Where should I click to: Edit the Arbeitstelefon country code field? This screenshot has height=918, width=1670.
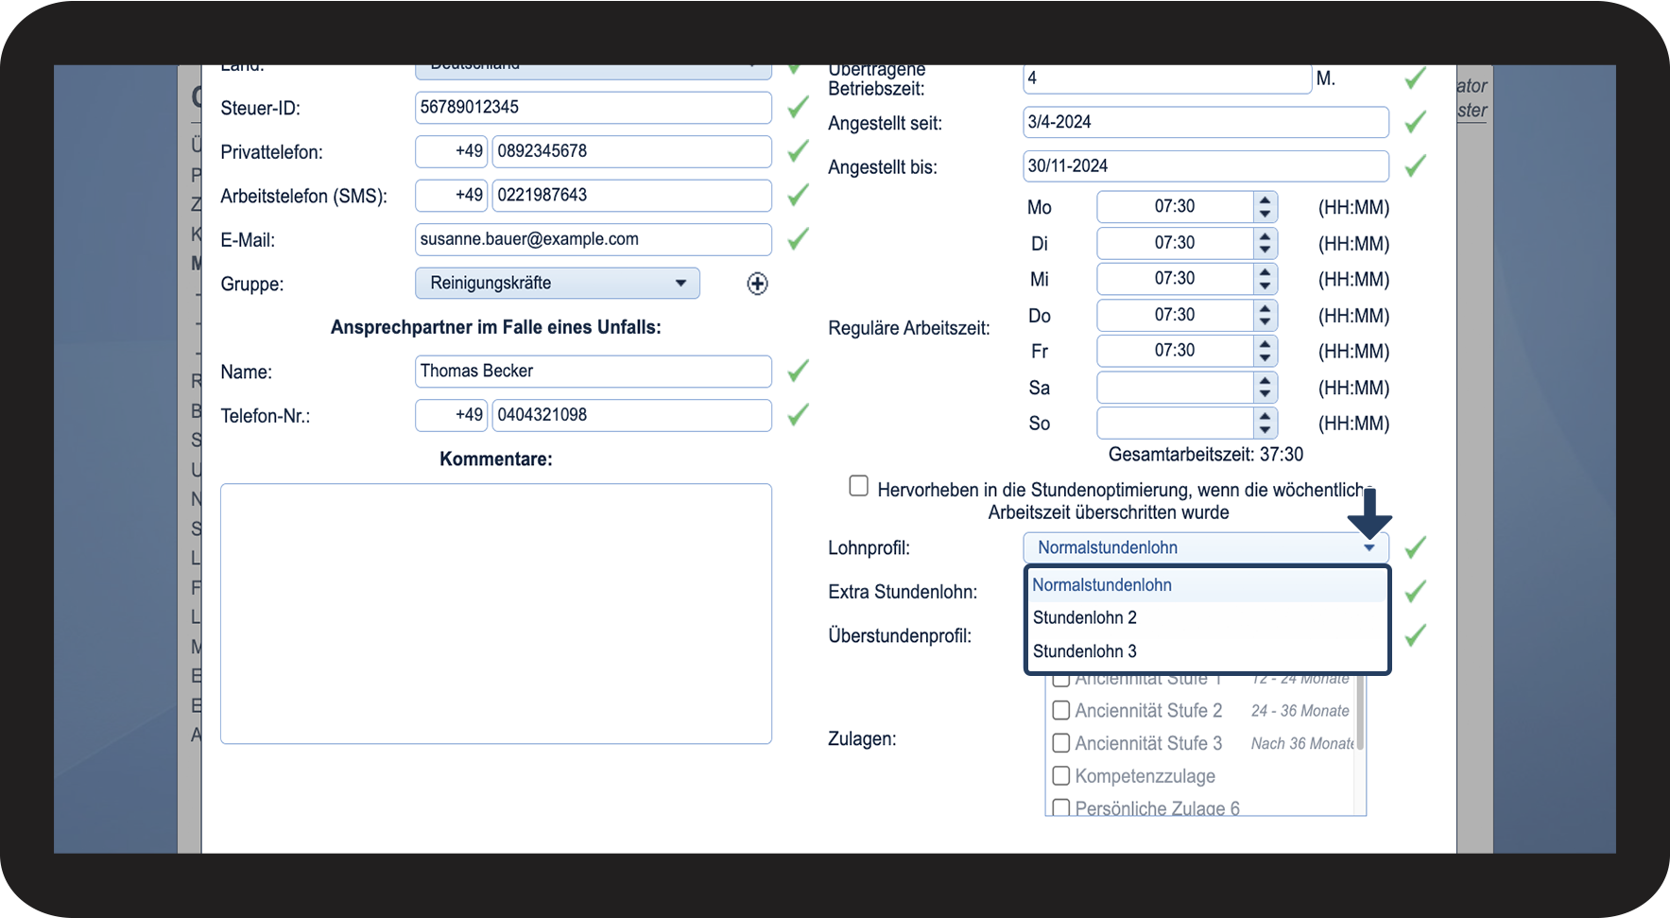point(452,196)
